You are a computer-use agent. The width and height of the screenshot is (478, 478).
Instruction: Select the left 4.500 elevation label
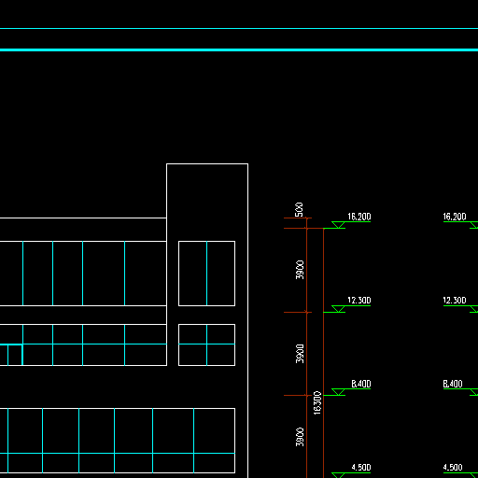click(361, 468)
